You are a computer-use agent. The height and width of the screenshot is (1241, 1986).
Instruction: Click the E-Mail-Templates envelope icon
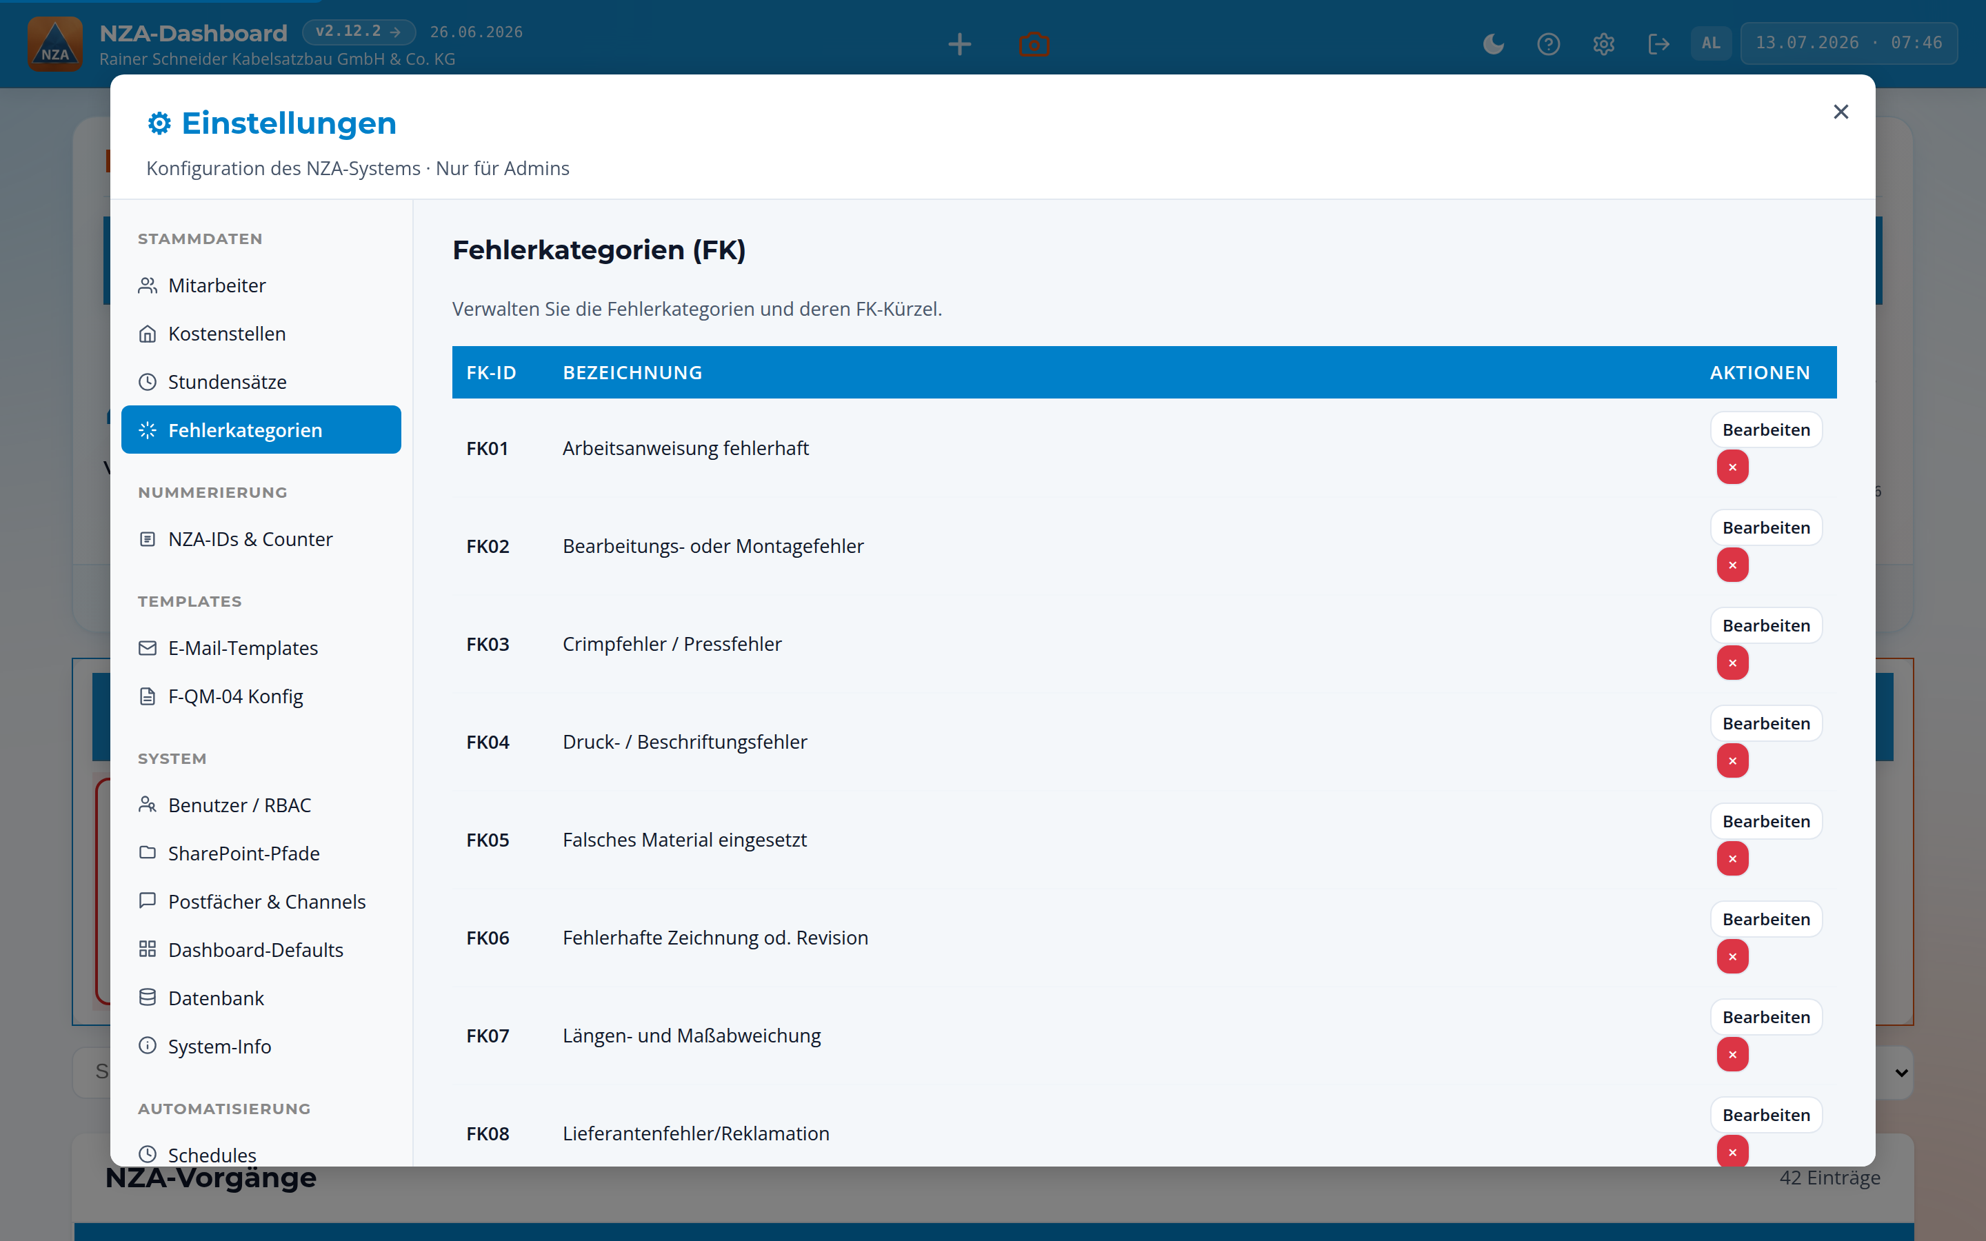point(148,647)
